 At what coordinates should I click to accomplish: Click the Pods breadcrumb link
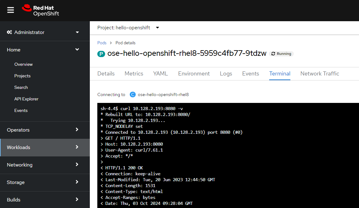tap(102, 43)
